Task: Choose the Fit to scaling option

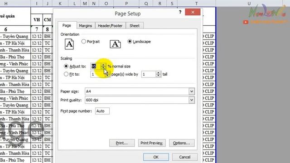Action: tap(66, 74)
